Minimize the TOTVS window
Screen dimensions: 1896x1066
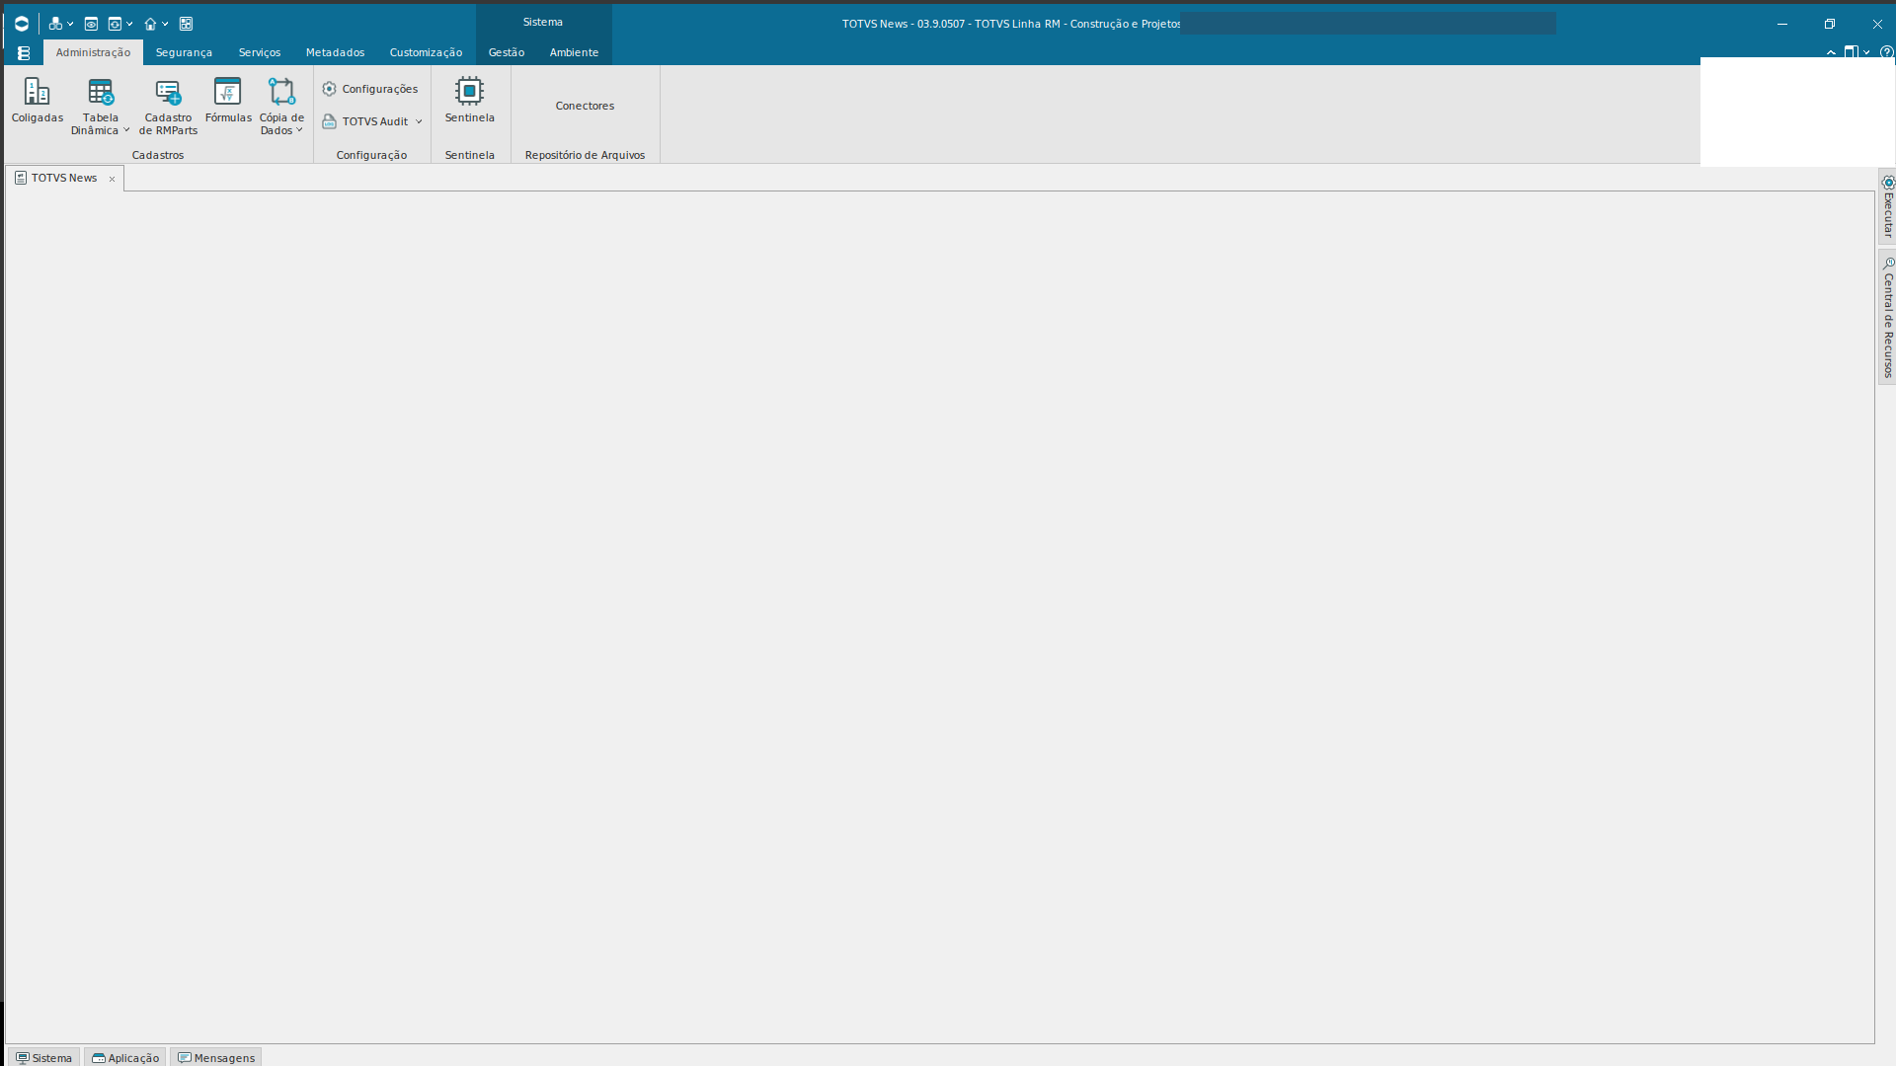(x=1782, y=24)
